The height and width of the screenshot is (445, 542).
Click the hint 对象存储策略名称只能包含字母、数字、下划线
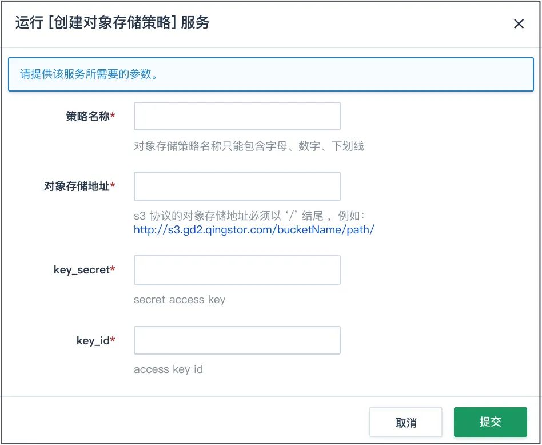249,146
